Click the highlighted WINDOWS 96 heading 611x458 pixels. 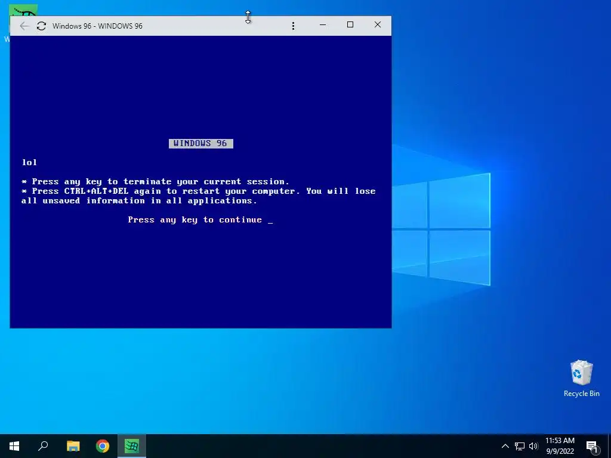click(201, 144)
